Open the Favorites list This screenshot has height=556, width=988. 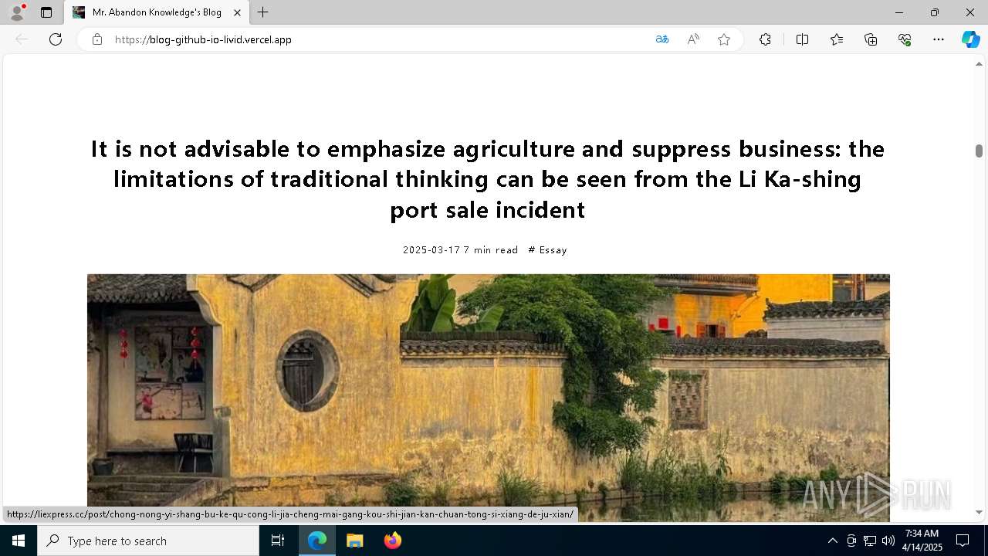(x=837, y=39)
